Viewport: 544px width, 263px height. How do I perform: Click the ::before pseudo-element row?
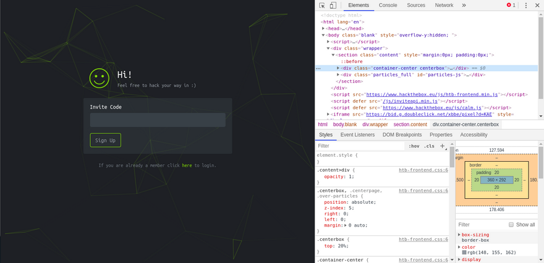(352, 61)
